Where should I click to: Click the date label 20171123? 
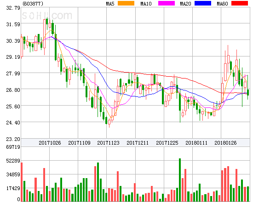(x=108, y=143)
